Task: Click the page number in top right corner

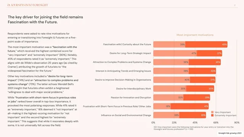Action: [x=235, y=5]
